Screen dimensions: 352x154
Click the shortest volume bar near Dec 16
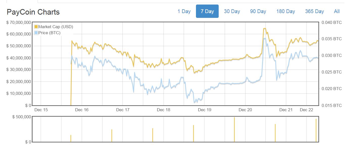[x=71, y=138]
